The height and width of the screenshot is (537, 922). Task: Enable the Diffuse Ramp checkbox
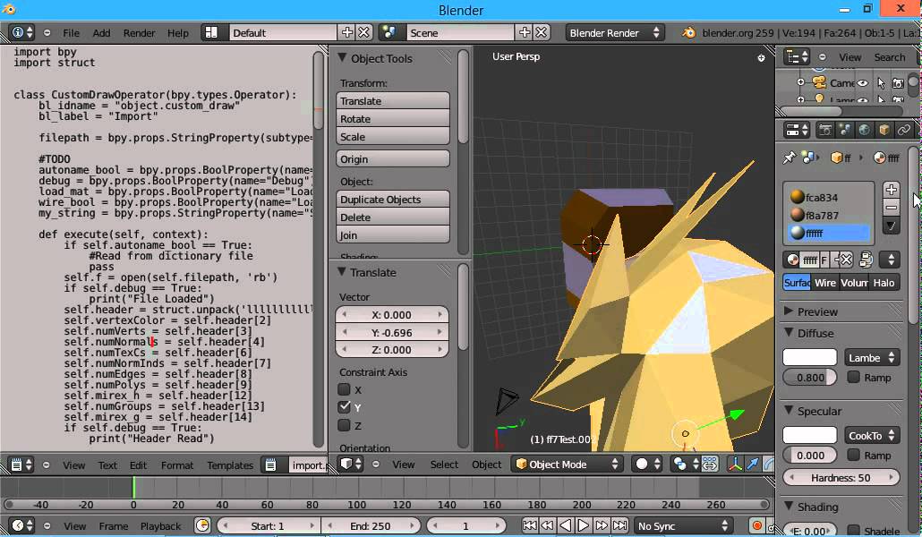point(853,377)
